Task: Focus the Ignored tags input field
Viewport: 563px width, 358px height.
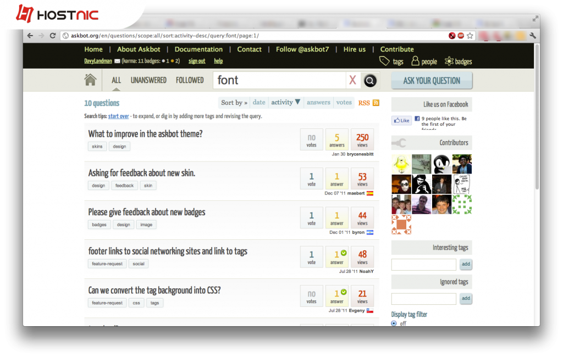Action: [x=424, y=299]
